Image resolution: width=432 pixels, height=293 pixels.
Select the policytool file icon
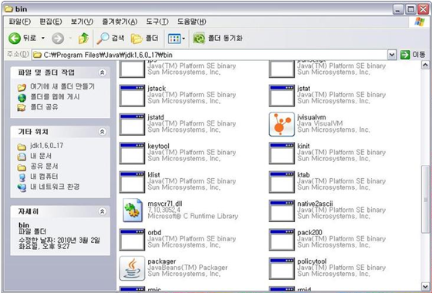[x=282, y=268]
